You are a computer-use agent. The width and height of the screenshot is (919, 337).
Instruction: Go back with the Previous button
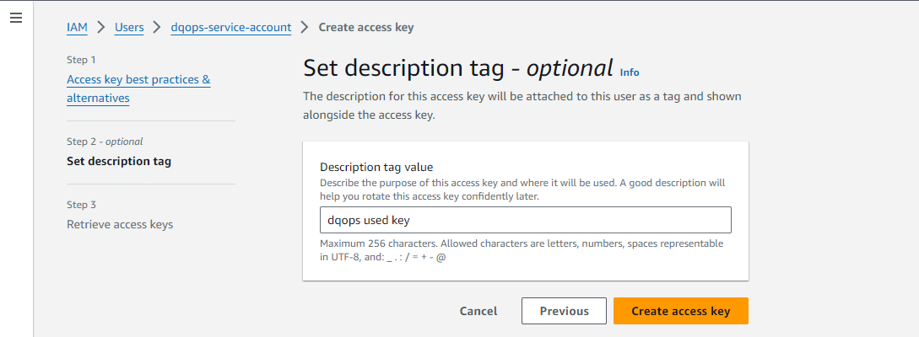[x=564, y=311]
